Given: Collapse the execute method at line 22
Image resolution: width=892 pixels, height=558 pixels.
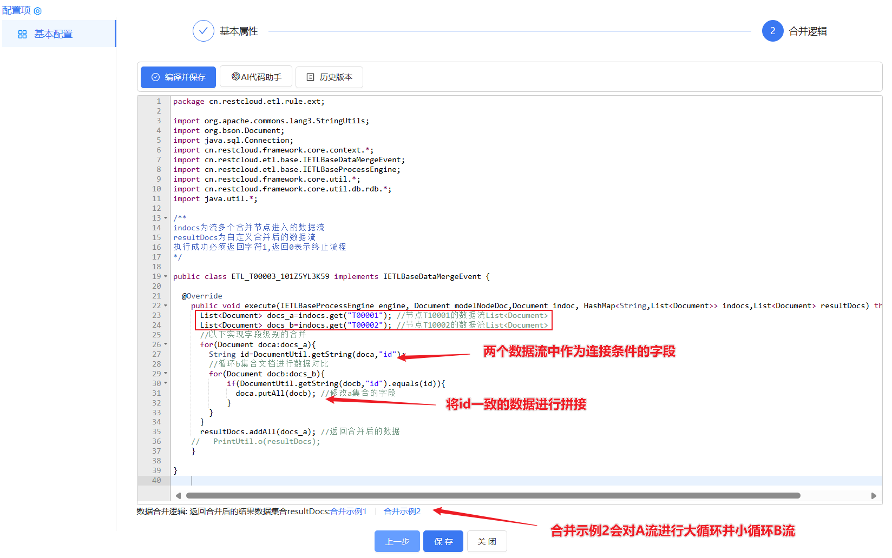Looking at the screenshot, I should [166, 306].
